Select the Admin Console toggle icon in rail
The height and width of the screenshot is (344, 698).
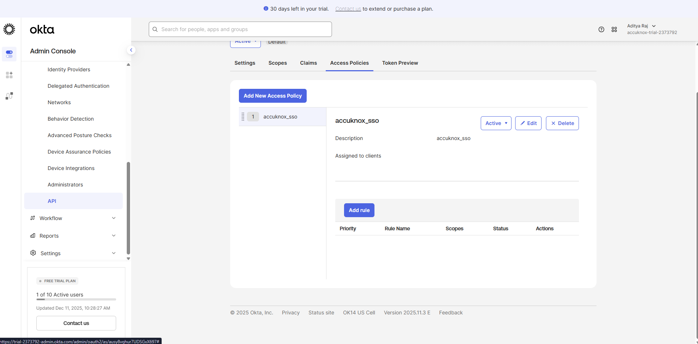click(x=9, y=54)
